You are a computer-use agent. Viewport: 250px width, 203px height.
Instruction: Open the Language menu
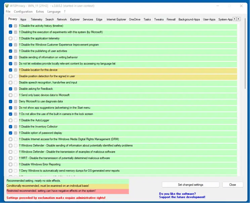coord(54,11)
